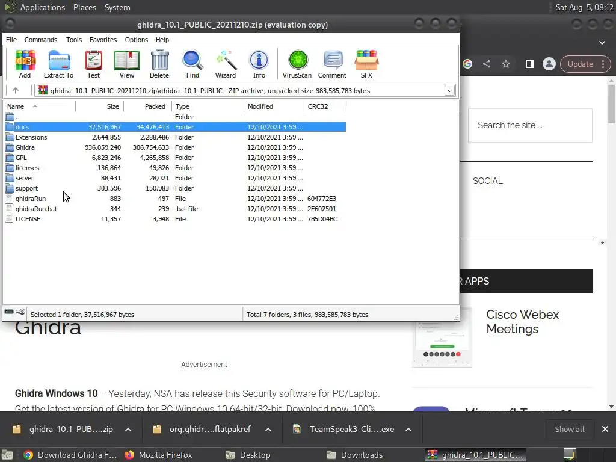Viewport: 616px width, 462px height.
Task: Open the Help menu
Action: point(162,40)
